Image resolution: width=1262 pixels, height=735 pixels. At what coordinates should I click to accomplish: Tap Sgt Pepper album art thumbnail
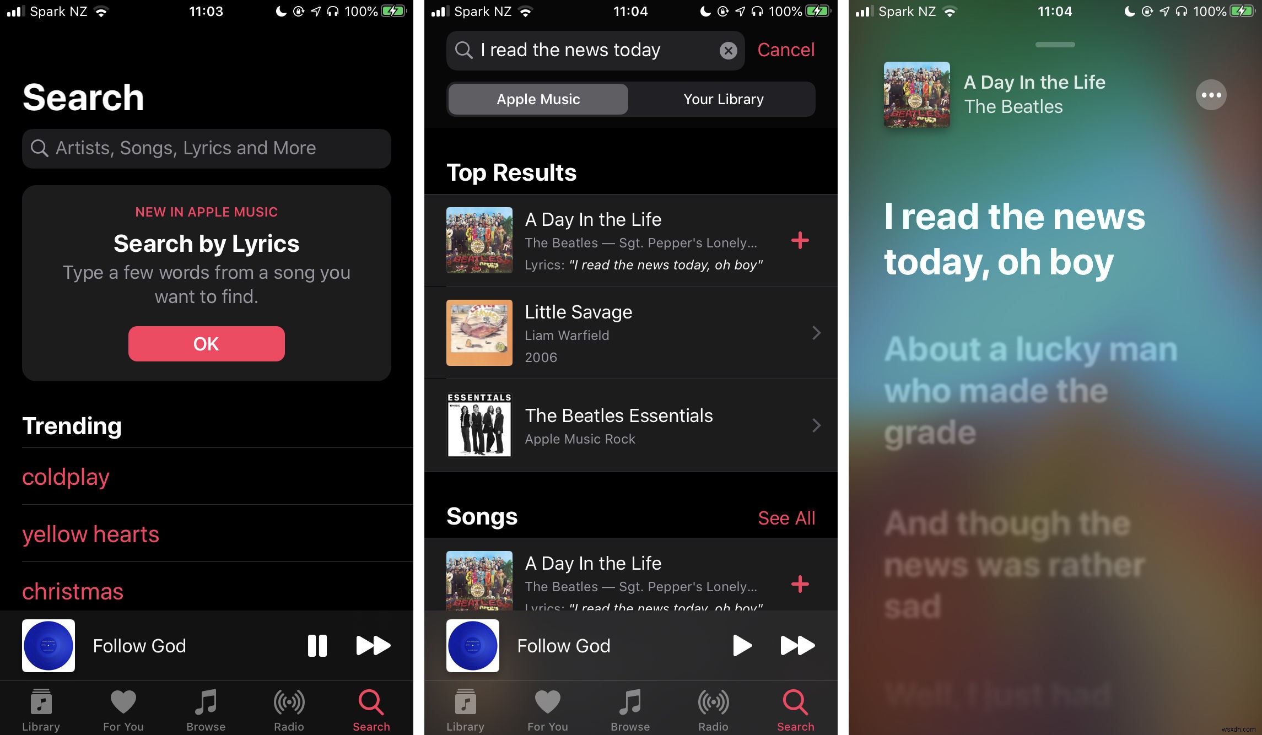click(479, 241)
